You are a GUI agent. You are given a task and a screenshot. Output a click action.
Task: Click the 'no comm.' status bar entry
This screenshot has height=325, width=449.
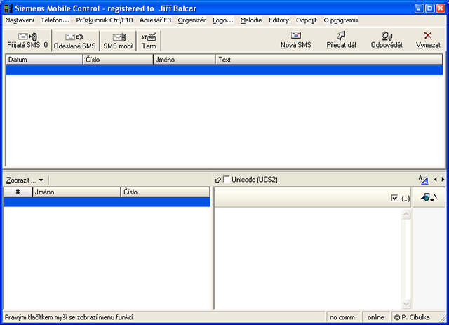pyautogui.click(x=343, y=317)
